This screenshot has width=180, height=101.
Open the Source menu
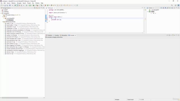coord(8,3)
